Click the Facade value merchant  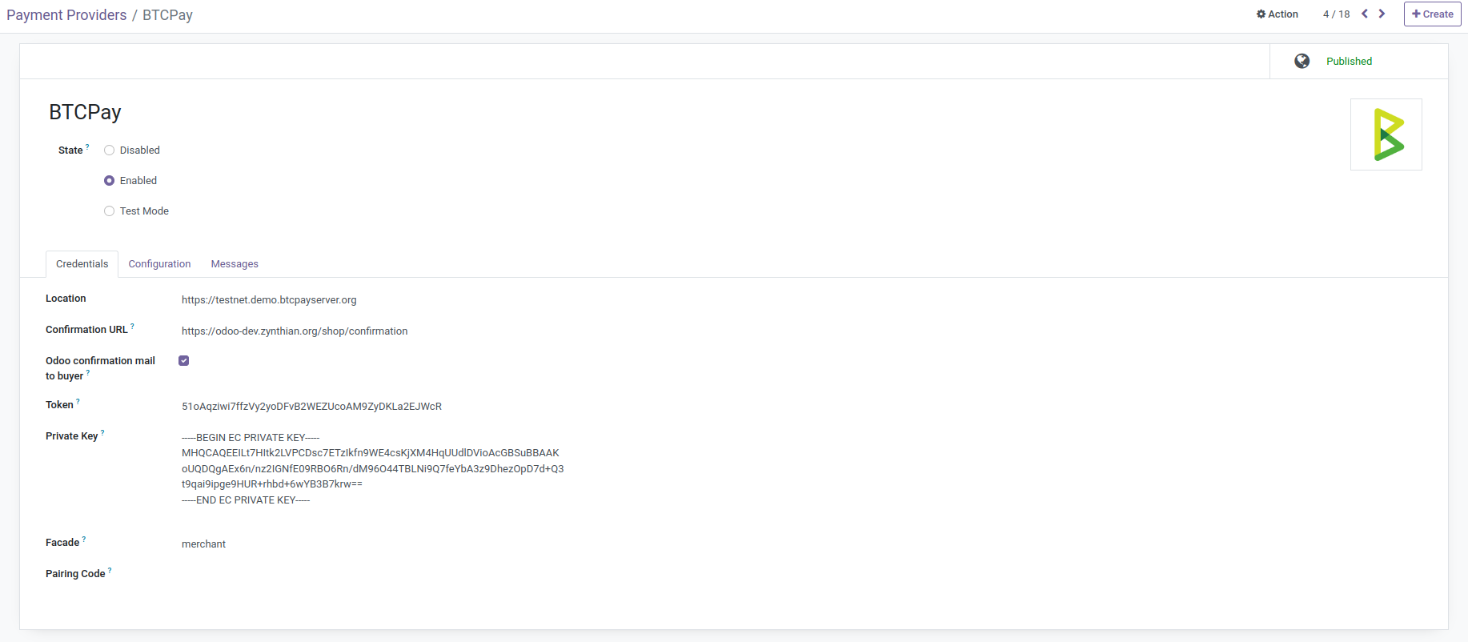[203, 544]
